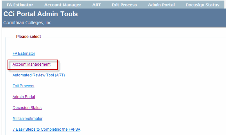Open the highlighted Account Management link
This screenshot has width=226, height=135.
click(32, 64)
